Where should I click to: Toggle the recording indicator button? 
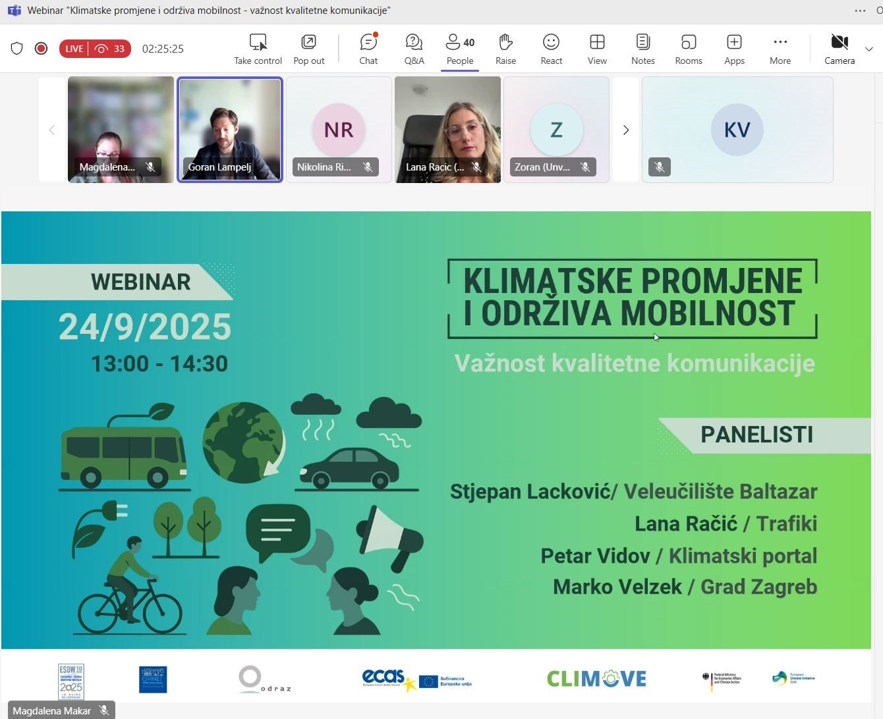(x=41, y=49)
